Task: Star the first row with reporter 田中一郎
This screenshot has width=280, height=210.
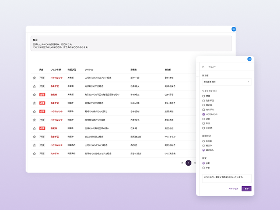Action: pos(34,78)
